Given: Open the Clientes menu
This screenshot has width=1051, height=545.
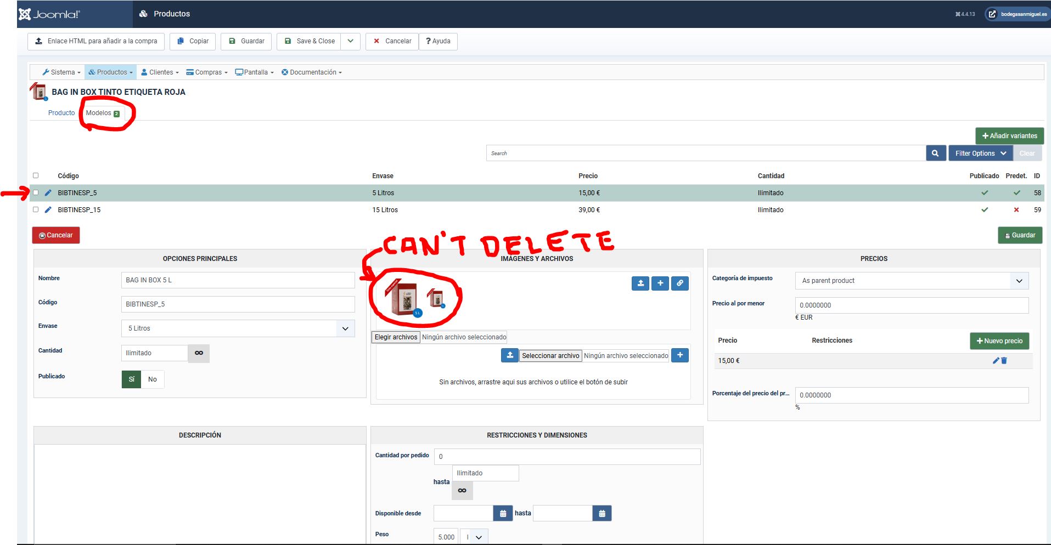Looking at the screenshot, I should 160,72.
